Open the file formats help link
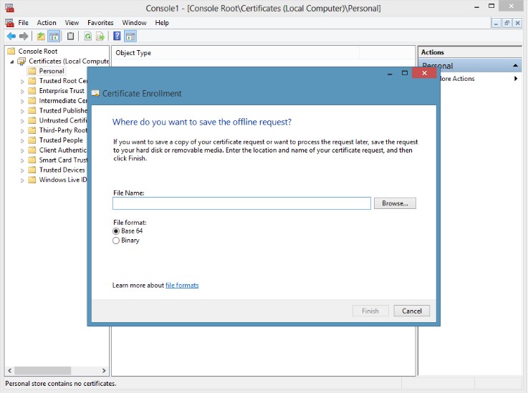This screenshot has width=528, height=393. click(x=182, y=286)
